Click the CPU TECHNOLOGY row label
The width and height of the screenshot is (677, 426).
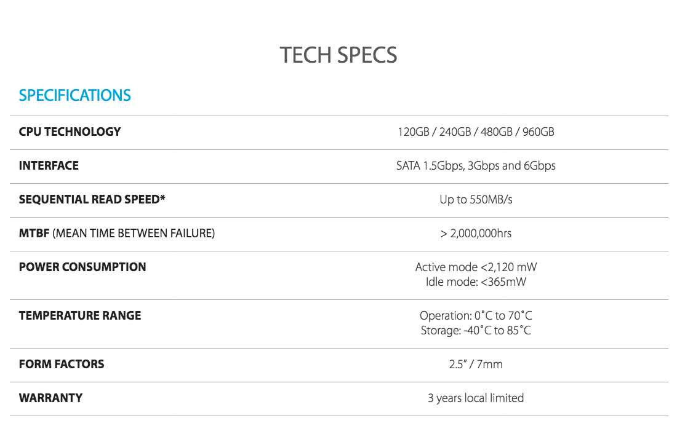tap(70, 132)
